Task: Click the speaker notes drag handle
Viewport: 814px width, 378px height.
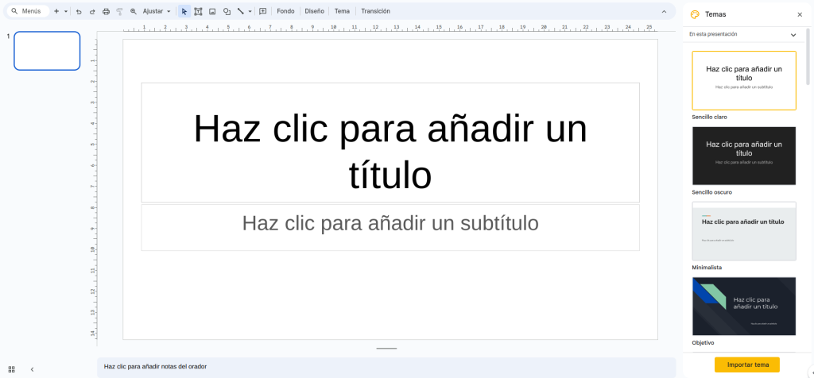Action: click(x=386, y=349)
